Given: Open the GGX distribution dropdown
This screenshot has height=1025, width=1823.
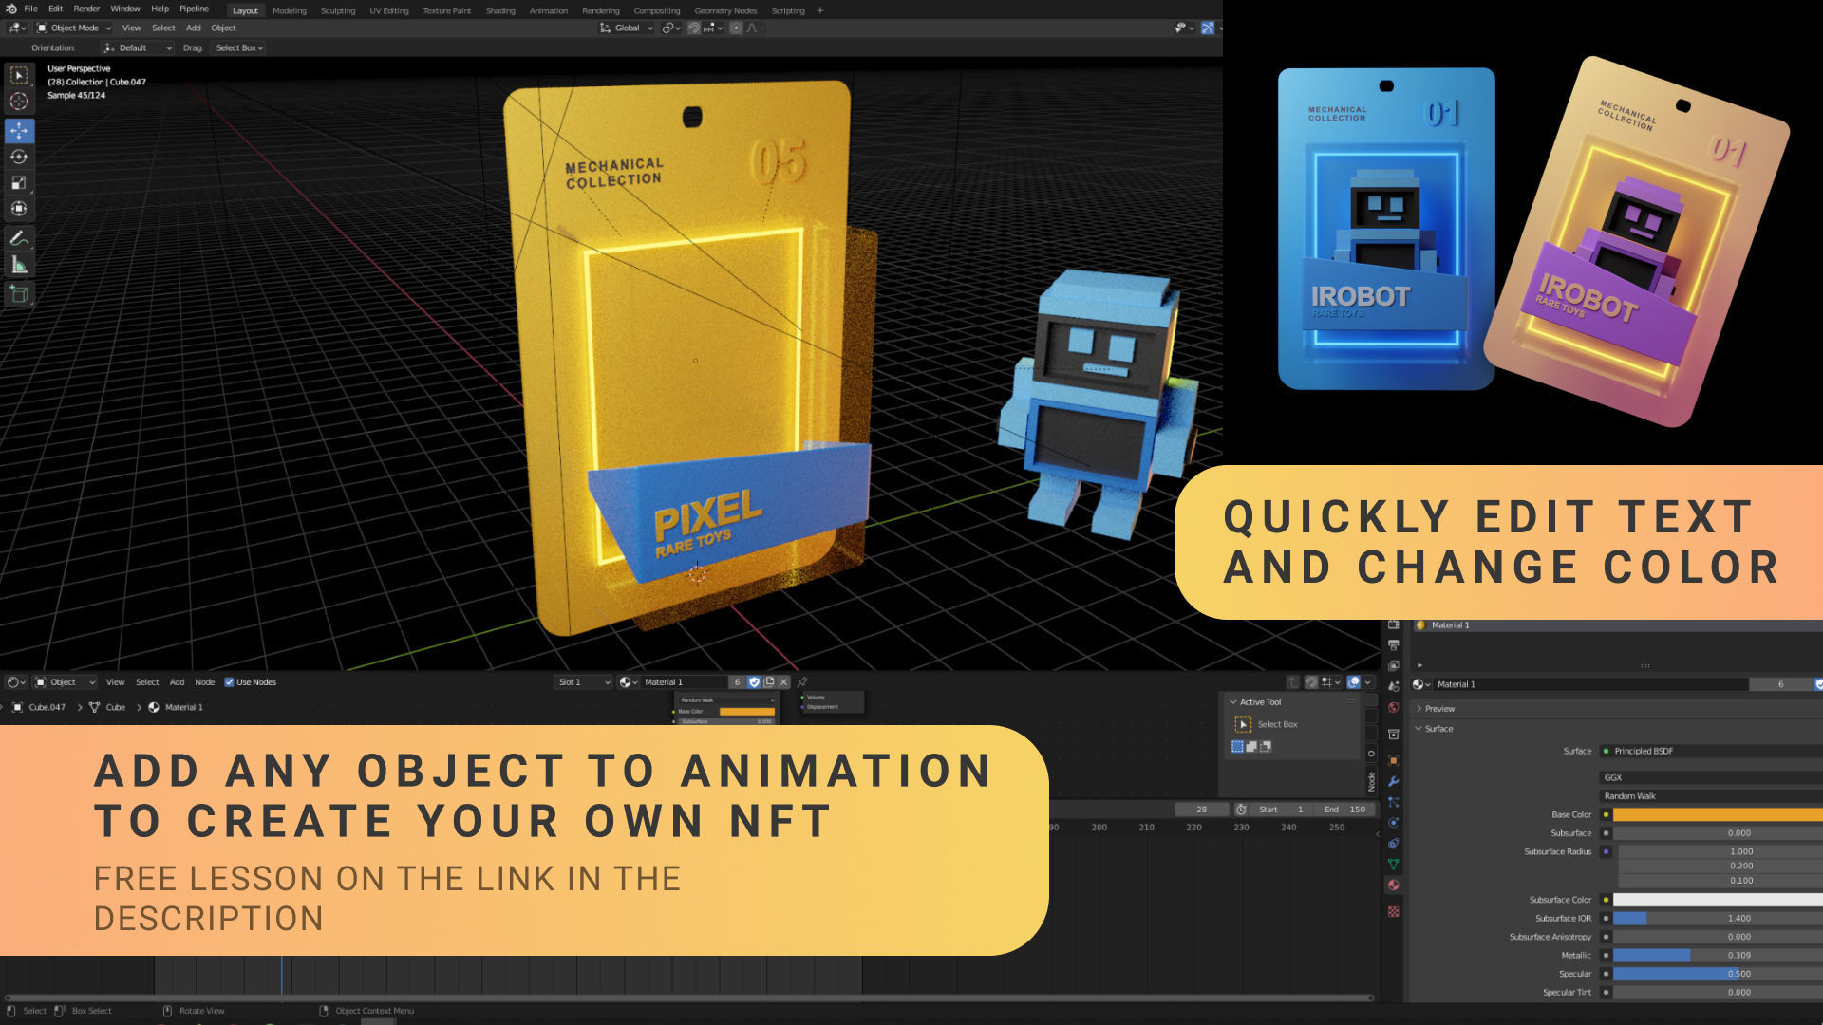Looking at the screenshot, I should point(1711,777).
